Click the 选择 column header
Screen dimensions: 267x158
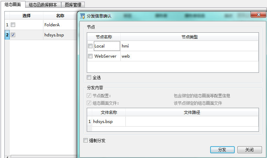coord(26,16)
